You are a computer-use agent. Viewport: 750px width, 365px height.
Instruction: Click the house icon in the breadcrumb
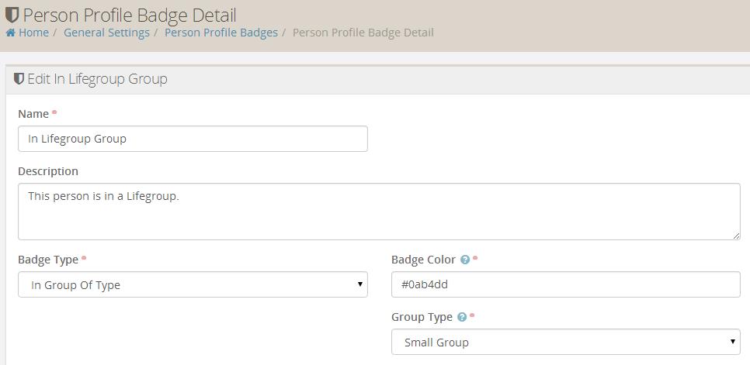tap(10, 33)
